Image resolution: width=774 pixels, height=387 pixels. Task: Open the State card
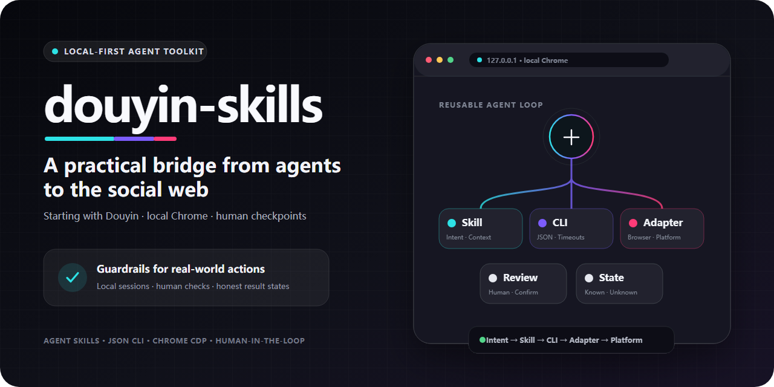pos(619,284)
